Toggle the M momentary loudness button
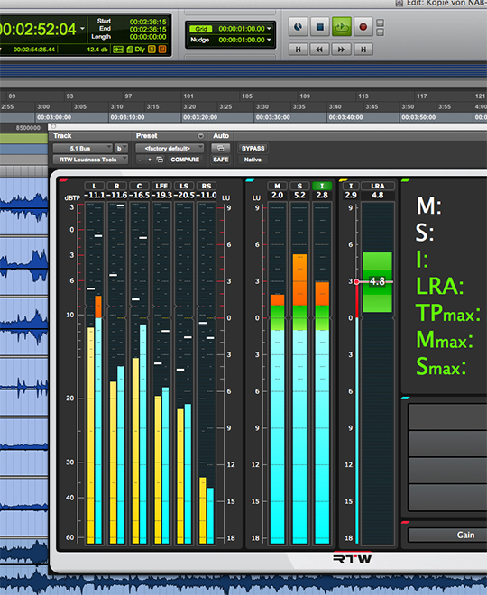 277,186
